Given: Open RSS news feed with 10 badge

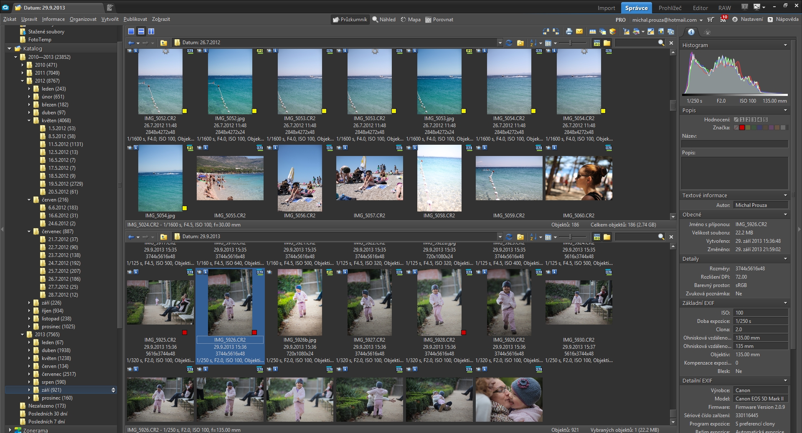Looking at the screenshot, I should (x=723, y=19).
